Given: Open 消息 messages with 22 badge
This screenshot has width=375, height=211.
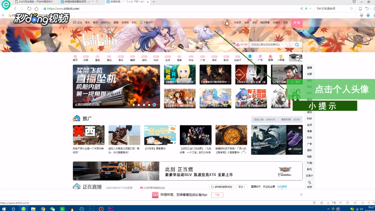Looking at the screenshot, I should coord(246,22).
